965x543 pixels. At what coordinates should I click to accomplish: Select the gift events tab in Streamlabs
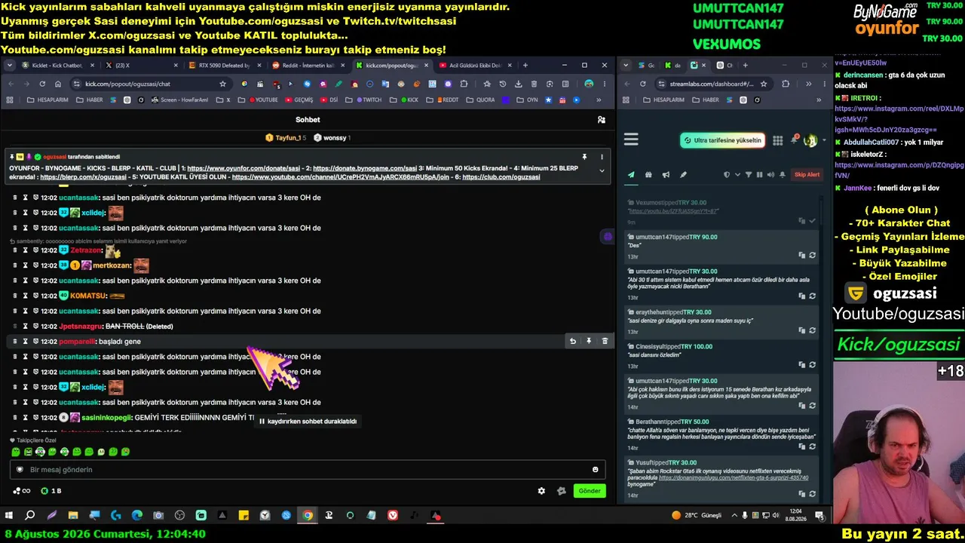click(x=648, y=175)
